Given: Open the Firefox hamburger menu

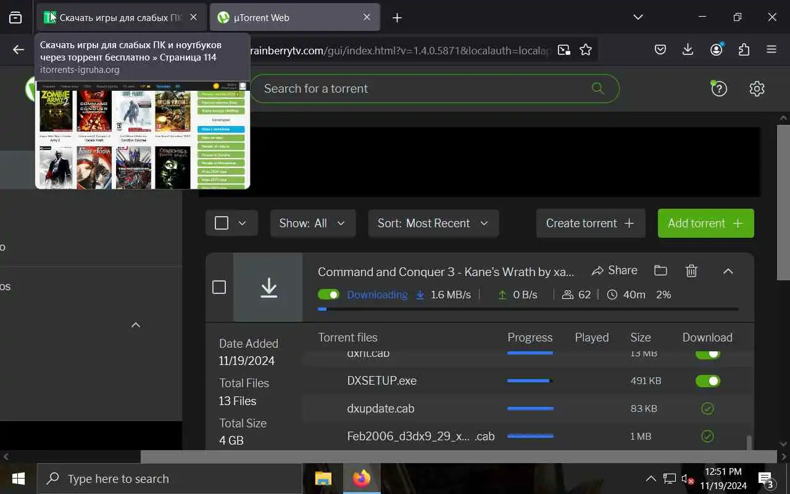Looking at the screenshot, I should (x=771, y=50).
